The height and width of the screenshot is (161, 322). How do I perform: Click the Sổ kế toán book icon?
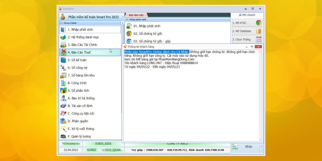63,60
